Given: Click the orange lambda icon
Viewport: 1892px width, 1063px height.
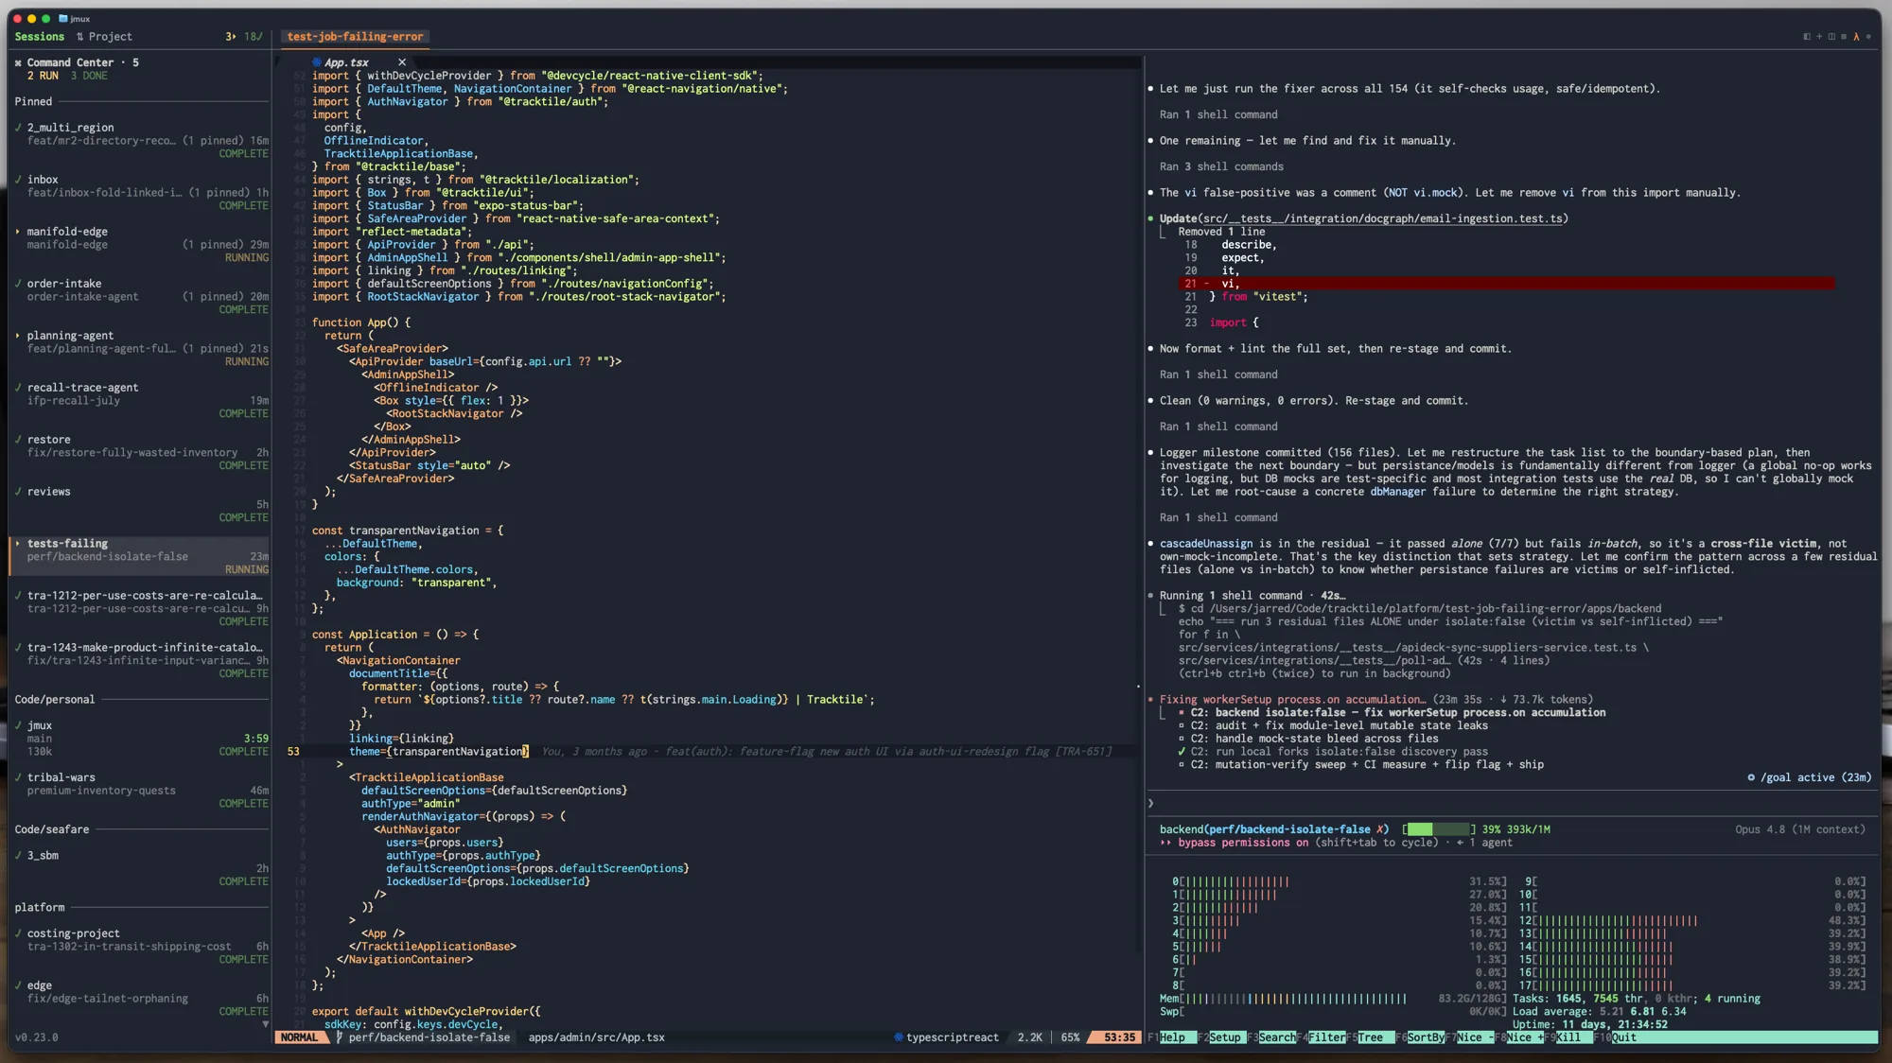Looking at the screenshot, I should [x=1856, y=37].
